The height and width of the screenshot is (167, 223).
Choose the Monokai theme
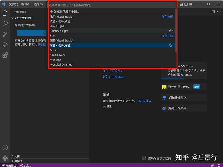pyautogui.click(x=112, y=60)
